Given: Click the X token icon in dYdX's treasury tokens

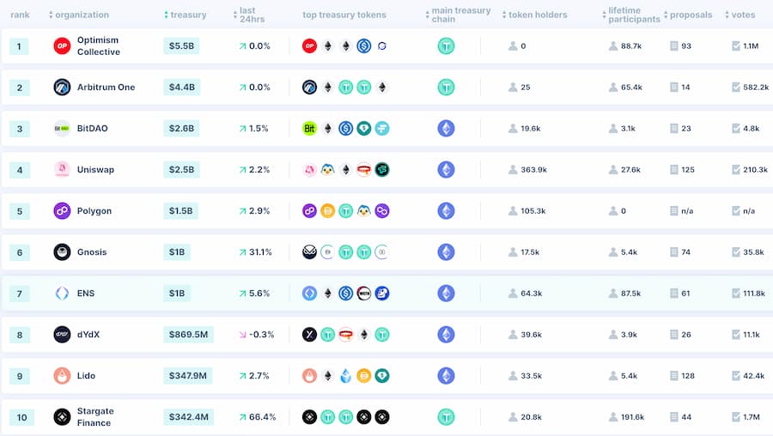Looking at the screenshot, I should coord(309,335).
